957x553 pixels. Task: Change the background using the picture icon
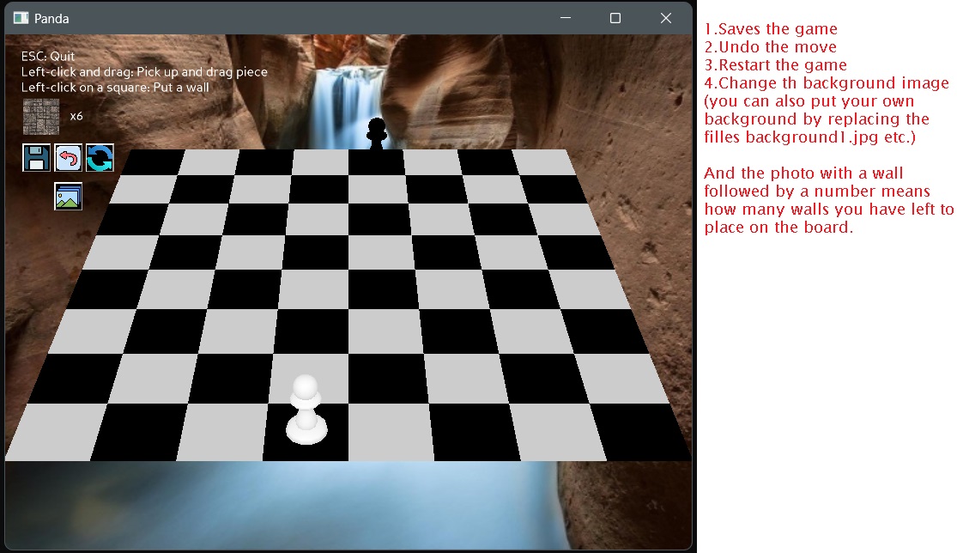(68, 196)
